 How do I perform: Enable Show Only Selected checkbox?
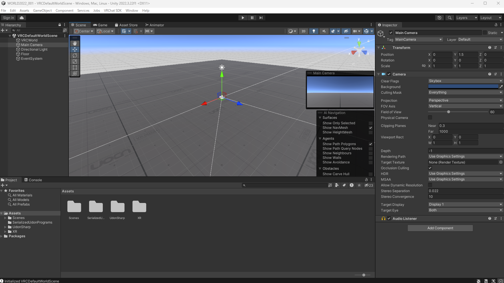coord(371,123)
